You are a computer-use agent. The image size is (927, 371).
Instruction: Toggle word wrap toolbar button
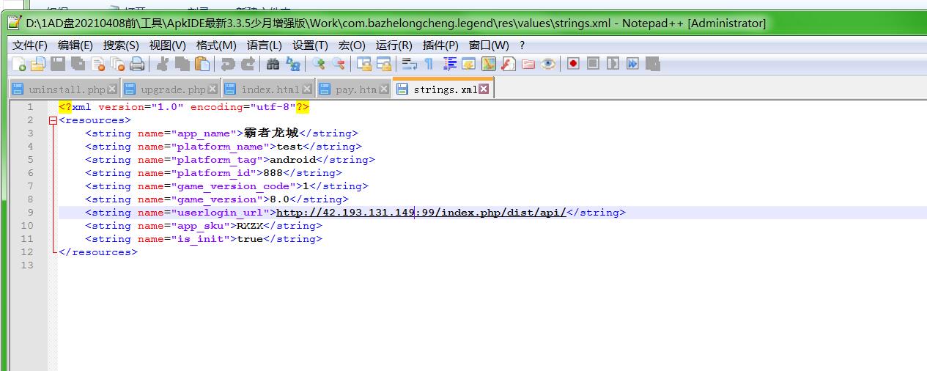409,65
